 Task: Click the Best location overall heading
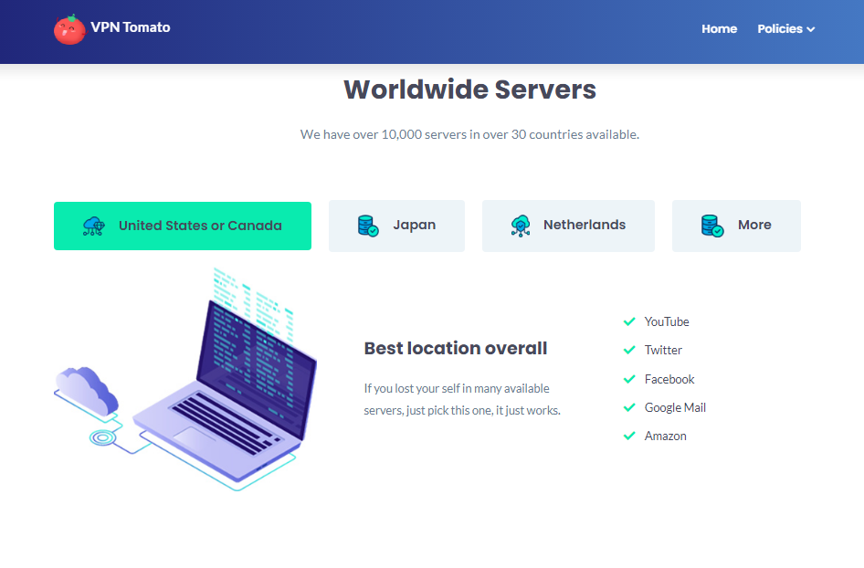pos(456,348)
